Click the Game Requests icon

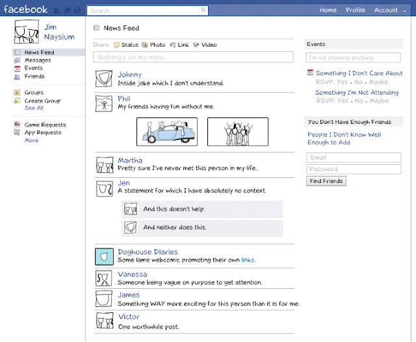pos(17,124)
